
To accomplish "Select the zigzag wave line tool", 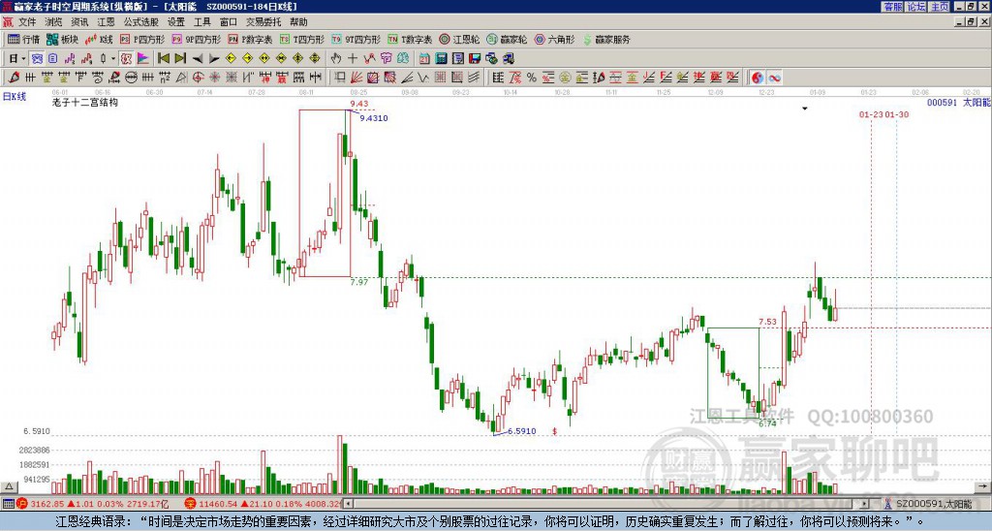I will click(x=423, y=78).
